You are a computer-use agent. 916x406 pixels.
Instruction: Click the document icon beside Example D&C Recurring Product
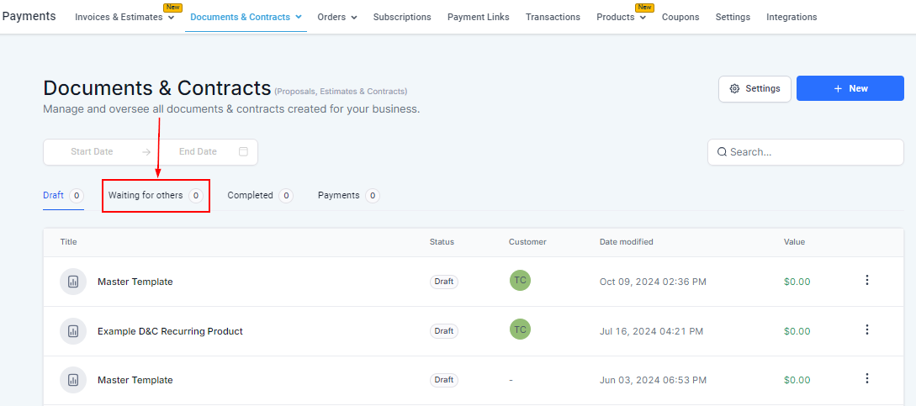[x=73, y=331]
